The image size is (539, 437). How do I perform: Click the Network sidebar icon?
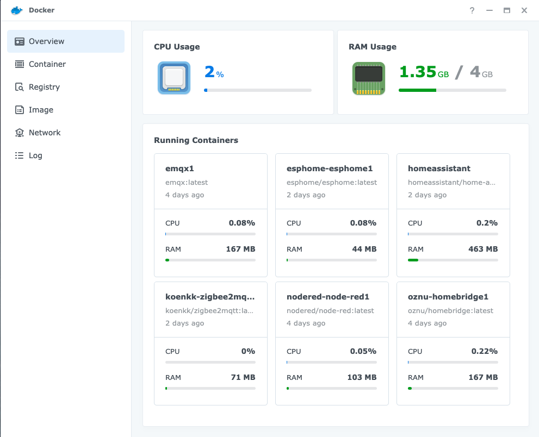coord(19,133)
